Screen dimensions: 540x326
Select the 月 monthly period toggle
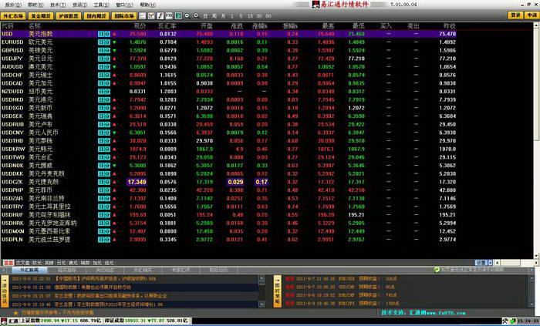223,16
